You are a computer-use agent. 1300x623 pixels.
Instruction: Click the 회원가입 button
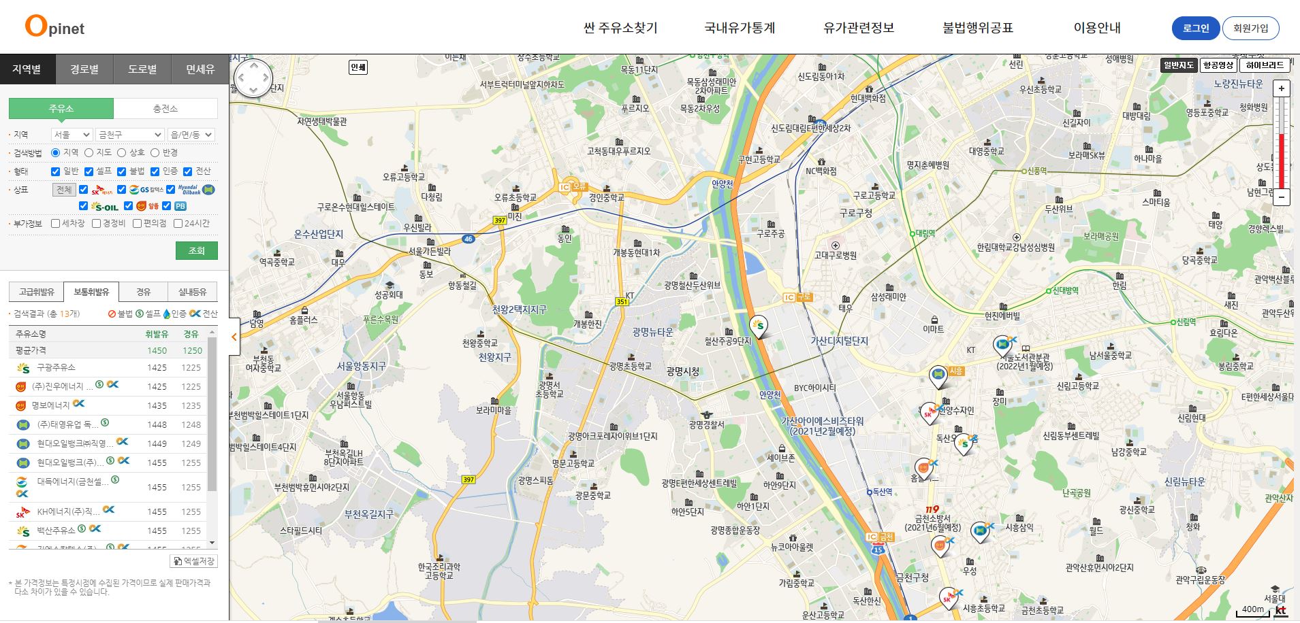pos(1251,28)
